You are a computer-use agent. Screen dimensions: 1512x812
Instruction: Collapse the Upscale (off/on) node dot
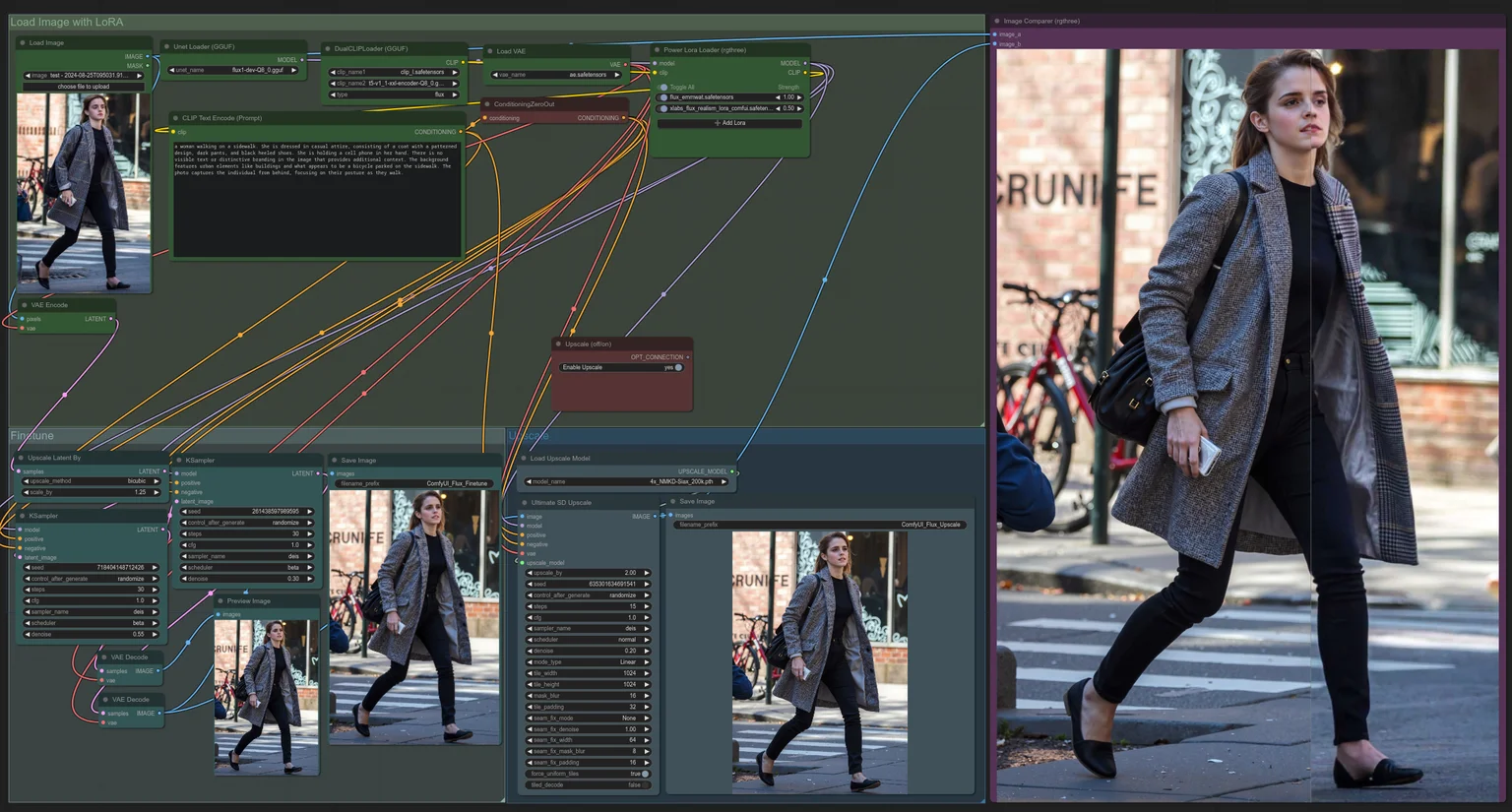point(558,344)
